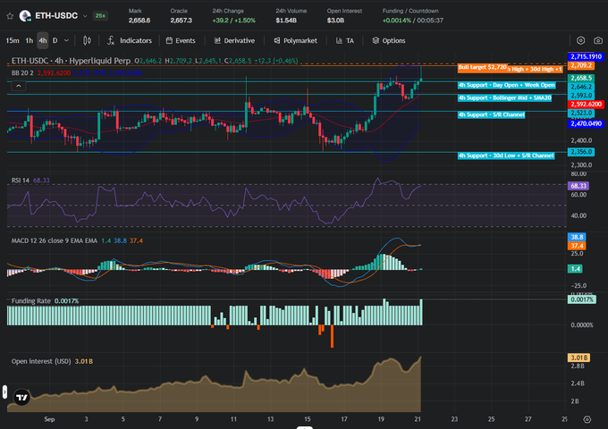Viewport: 608px width, 429px height.
Task: Expand more timeframe options chevron
Action: coord(66,41)
